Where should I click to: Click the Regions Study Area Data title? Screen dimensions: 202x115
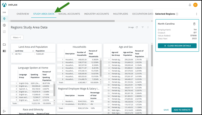(x=29, y=27)
